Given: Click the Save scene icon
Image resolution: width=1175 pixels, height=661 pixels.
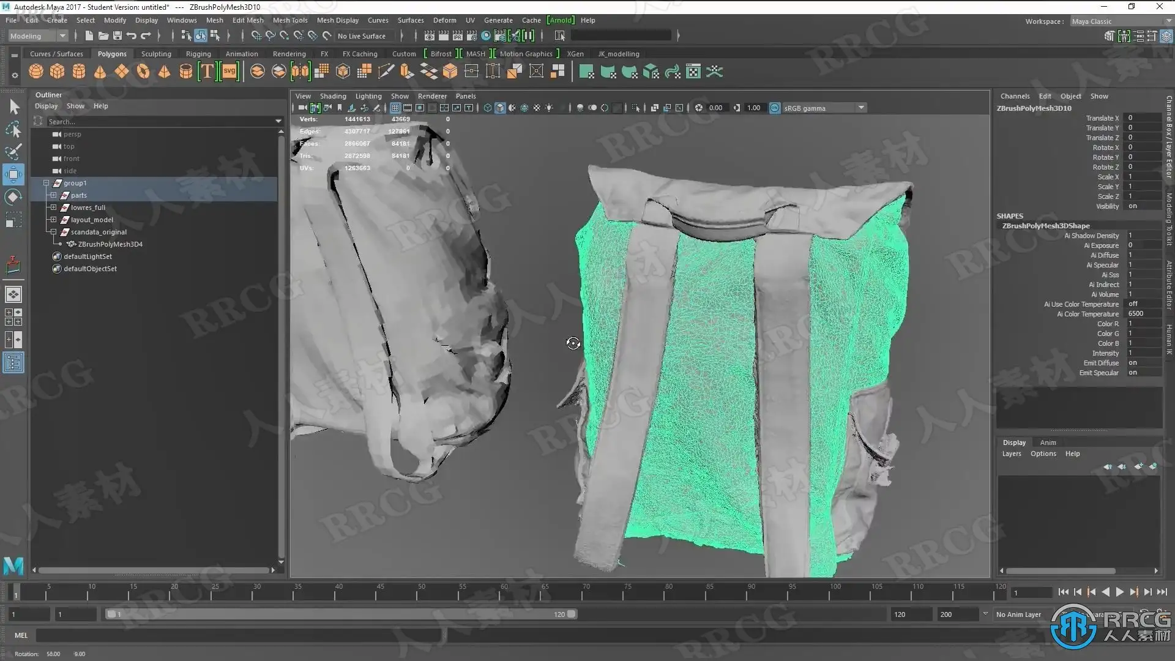Looking at the screenshot, I should [x=117, y=36].
